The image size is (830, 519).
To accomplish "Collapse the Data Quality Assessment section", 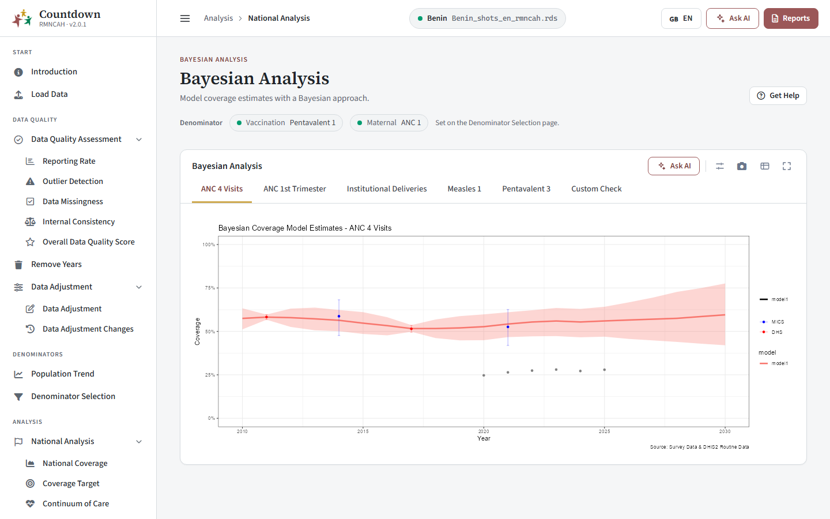I will (x=139, y=140).
